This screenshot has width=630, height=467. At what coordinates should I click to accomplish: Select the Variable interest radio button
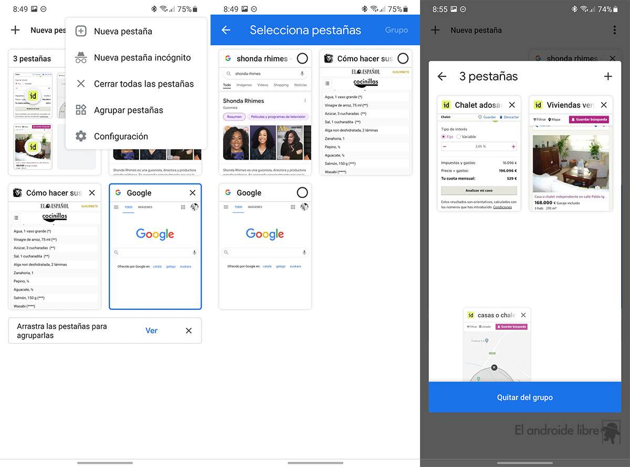pyautogui.click(x=458, y=137)
